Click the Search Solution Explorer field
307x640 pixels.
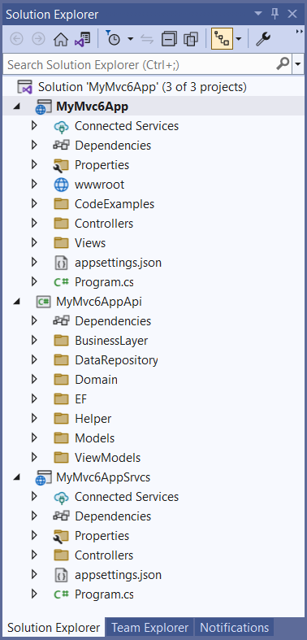pos(139,64)
